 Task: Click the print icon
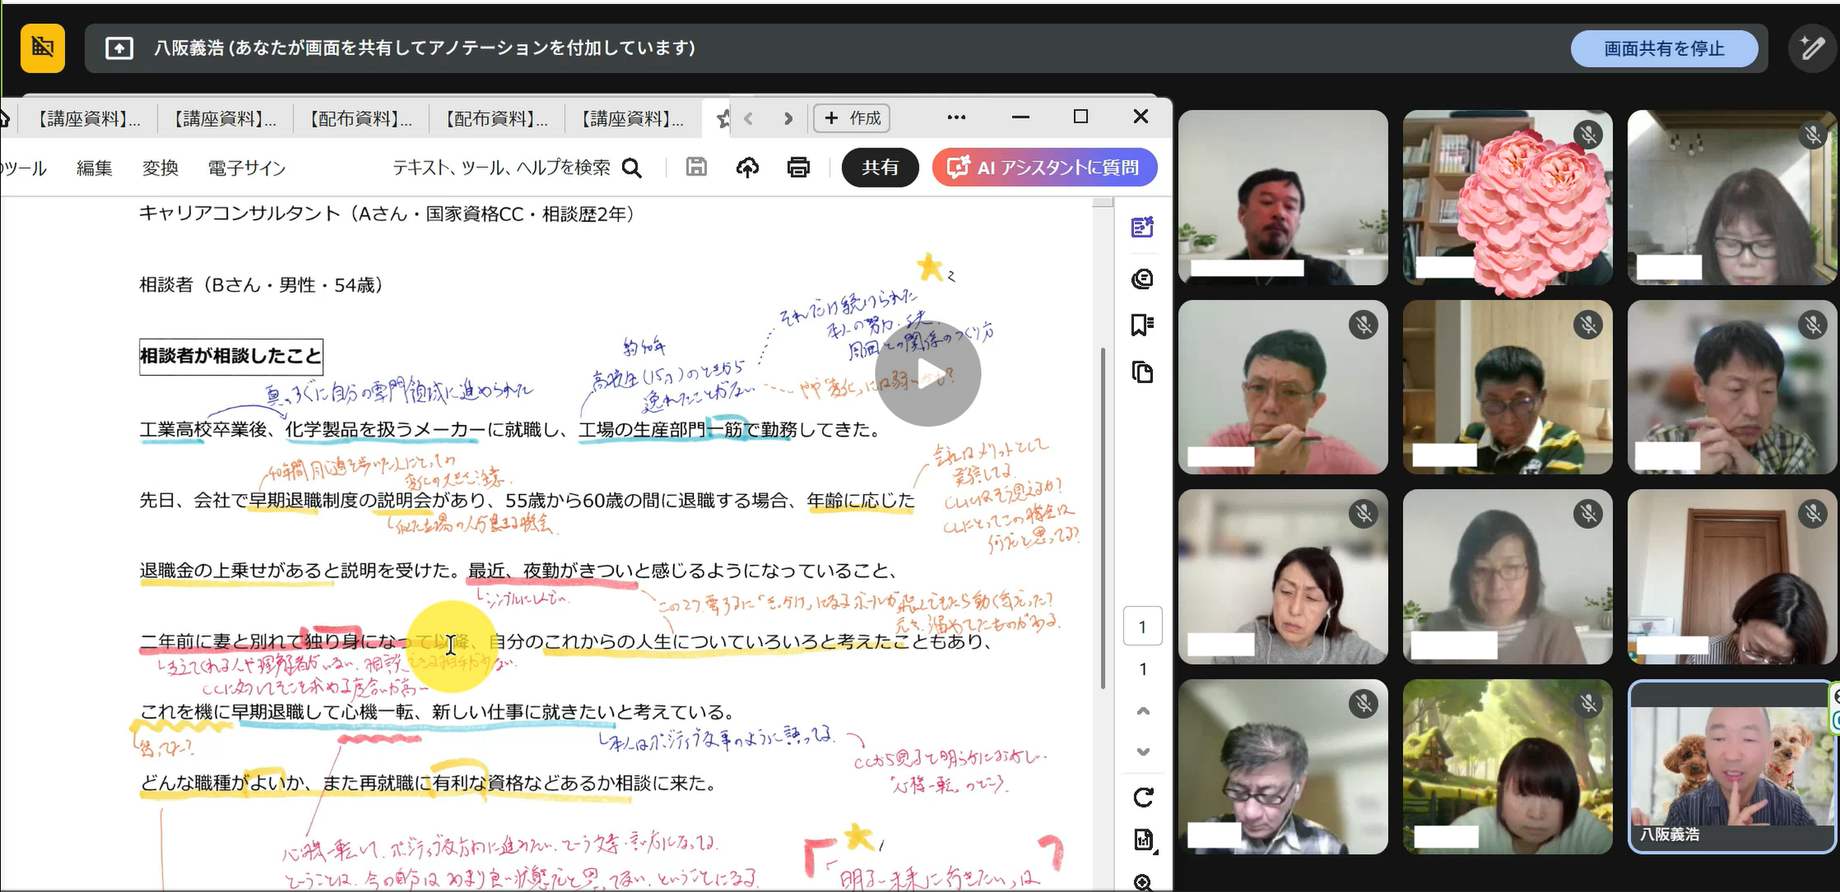[798, 168]
